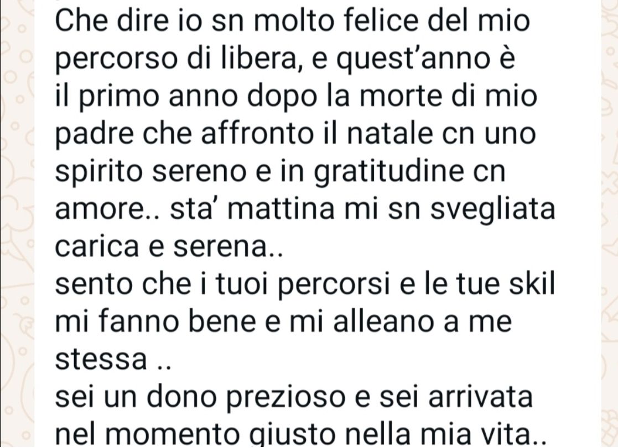Click the patterned chat wallpaper right of bubble
Image resolution: width=618 pixels, height=448 pixels.
[x=609, y=224]
